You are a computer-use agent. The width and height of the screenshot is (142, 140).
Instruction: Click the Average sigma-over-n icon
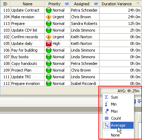[x=107, y=125]
